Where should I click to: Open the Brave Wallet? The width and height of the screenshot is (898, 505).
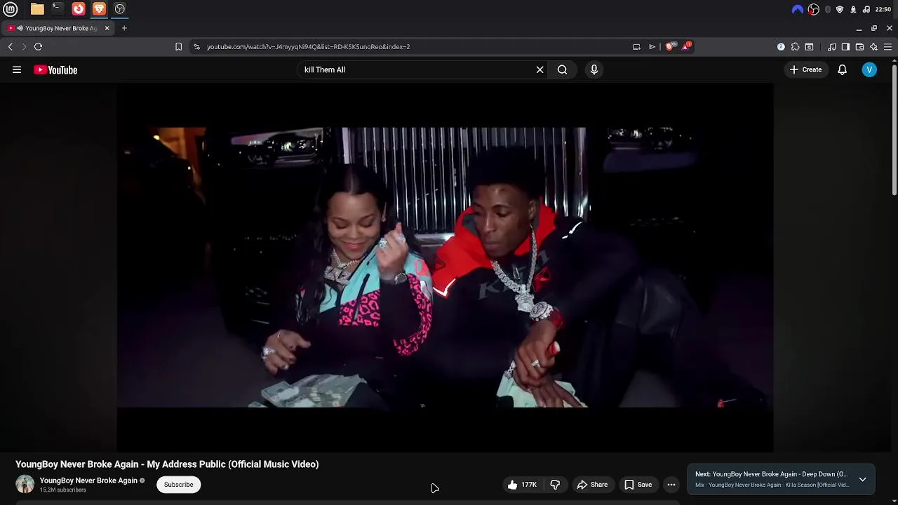click(x=859, y=47)
